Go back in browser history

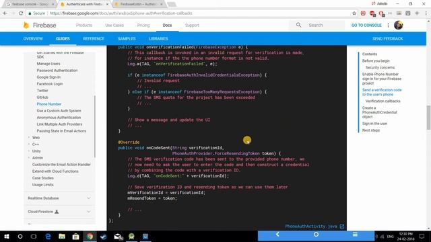tap(5, 13)
